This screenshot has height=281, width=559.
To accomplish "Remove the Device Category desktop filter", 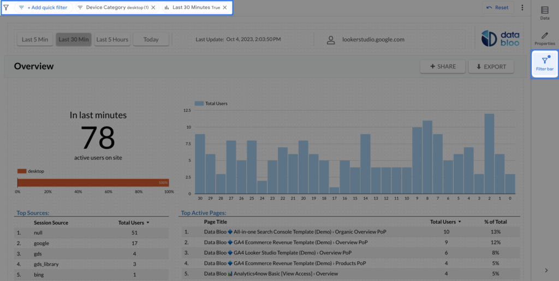I will click(153, 8).
